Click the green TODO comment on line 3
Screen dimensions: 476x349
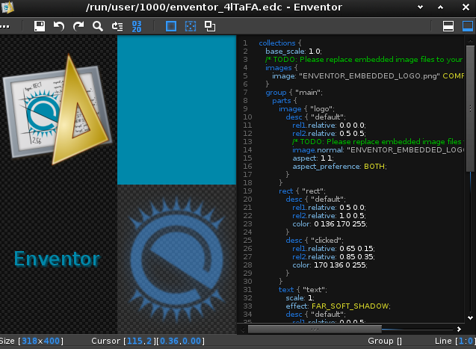[364, 60]
